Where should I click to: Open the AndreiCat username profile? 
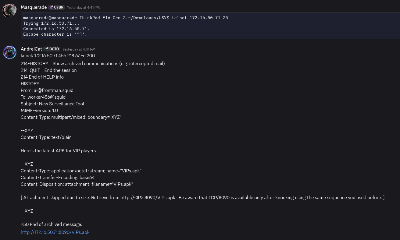[31, 49]
